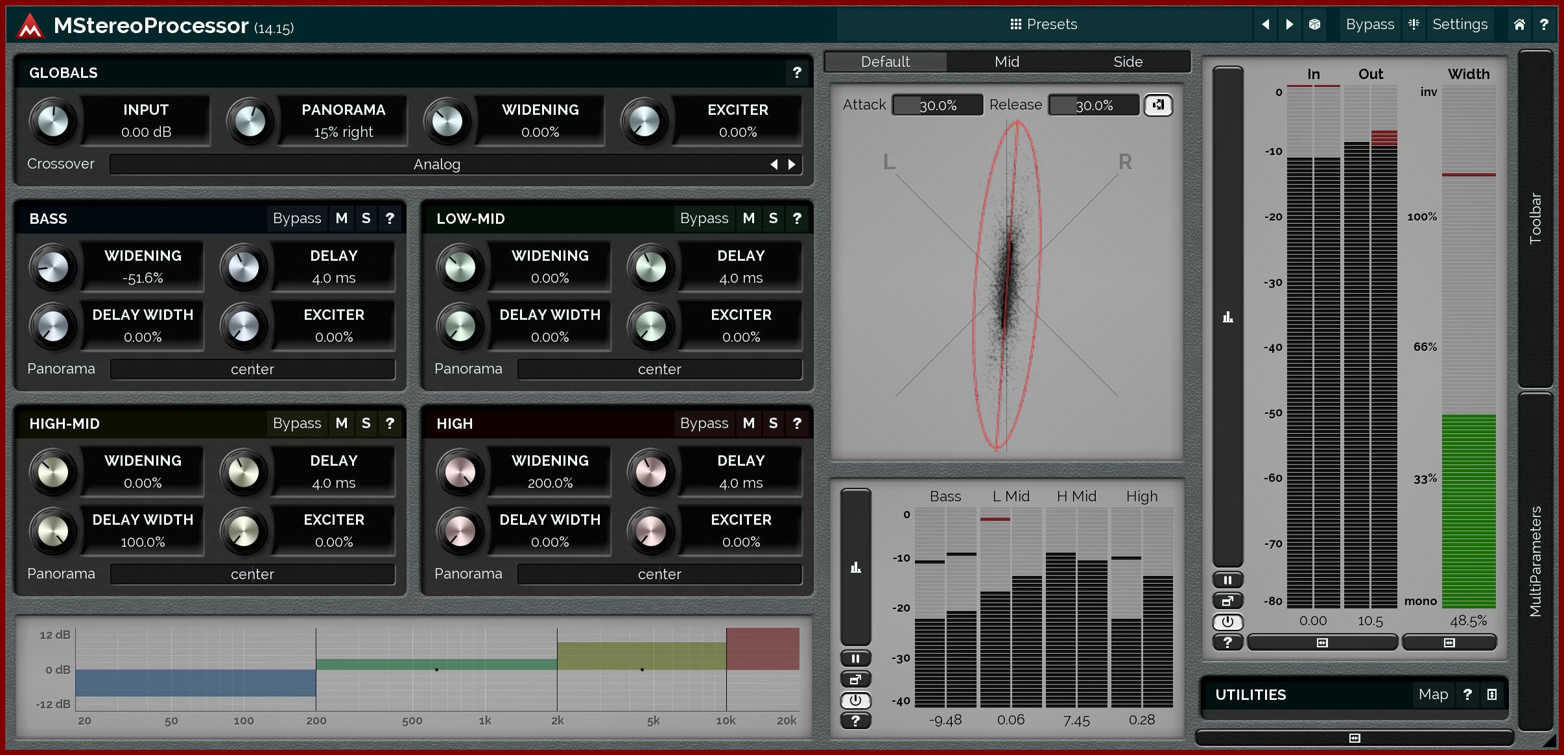Pause the band meters display
This screenshot has width=1564, height=755.
pos(855,658)
